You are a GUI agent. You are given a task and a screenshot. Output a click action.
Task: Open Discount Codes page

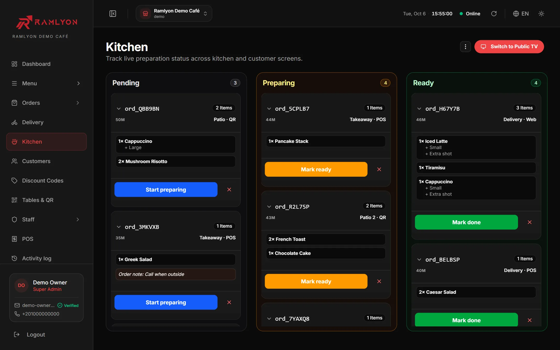click(46, 181)
